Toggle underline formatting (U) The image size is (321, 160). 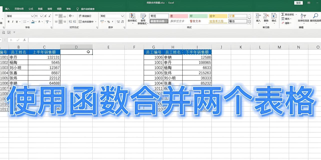point(17,22)
